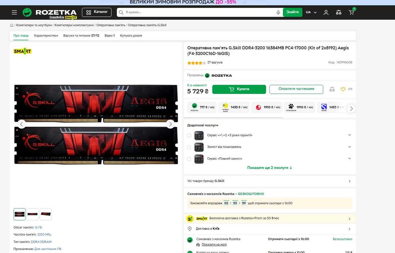Open «Купують разом» tab
This screenshot has height=253, width=395.
pos(131,36)
